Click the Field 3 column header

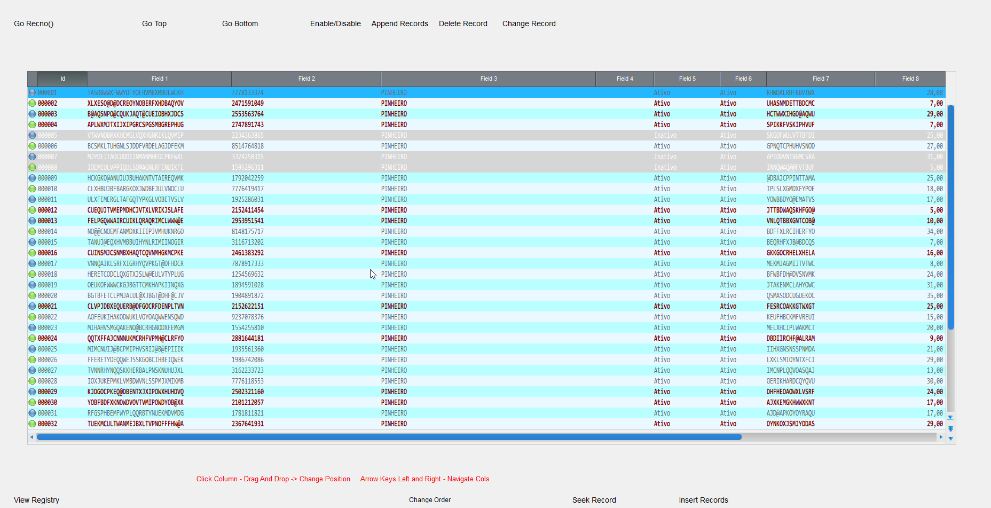488,79
